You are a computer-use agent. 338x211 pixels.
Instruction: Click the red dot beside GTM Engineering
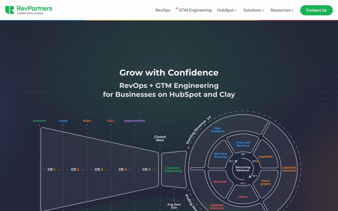(x=177, y=8)
